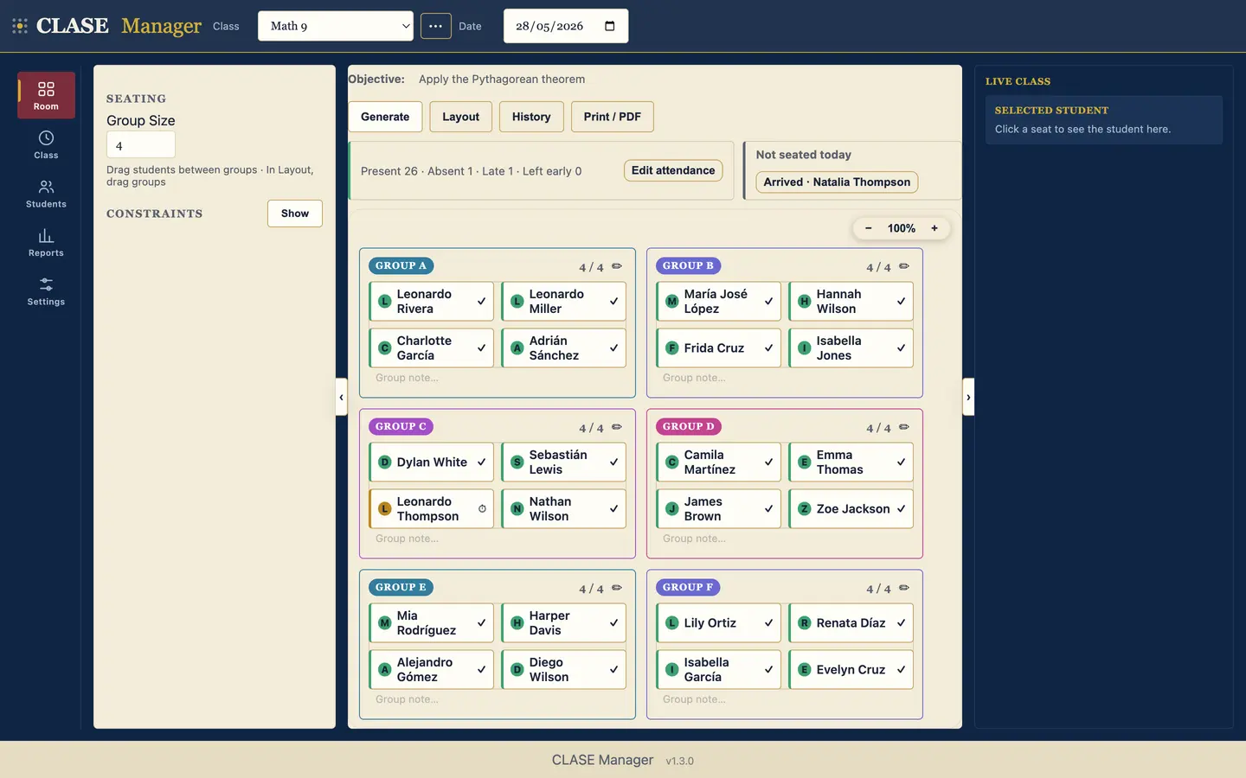Toggle attendance check for María José López
This screenshot has height=778, width=1246.
768,302
